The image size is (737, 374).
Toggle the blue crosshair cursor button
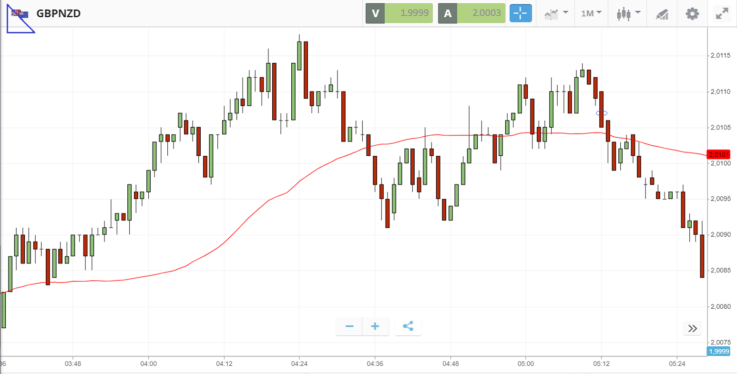click(520, 13)
